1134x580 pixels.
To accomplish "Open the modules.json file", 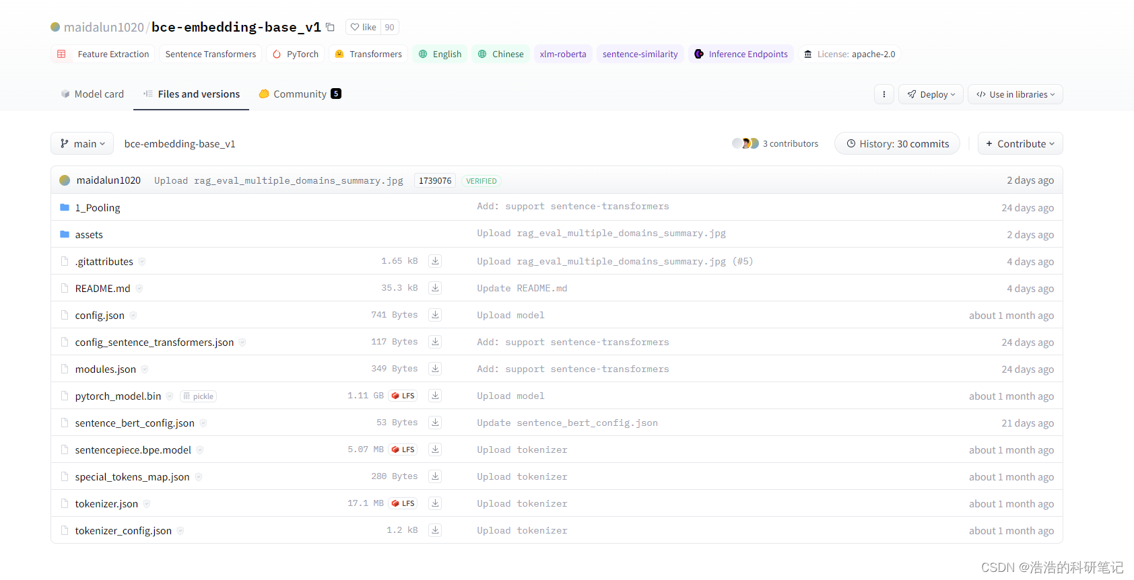I will pyautogui.click(x=106, y=369).
